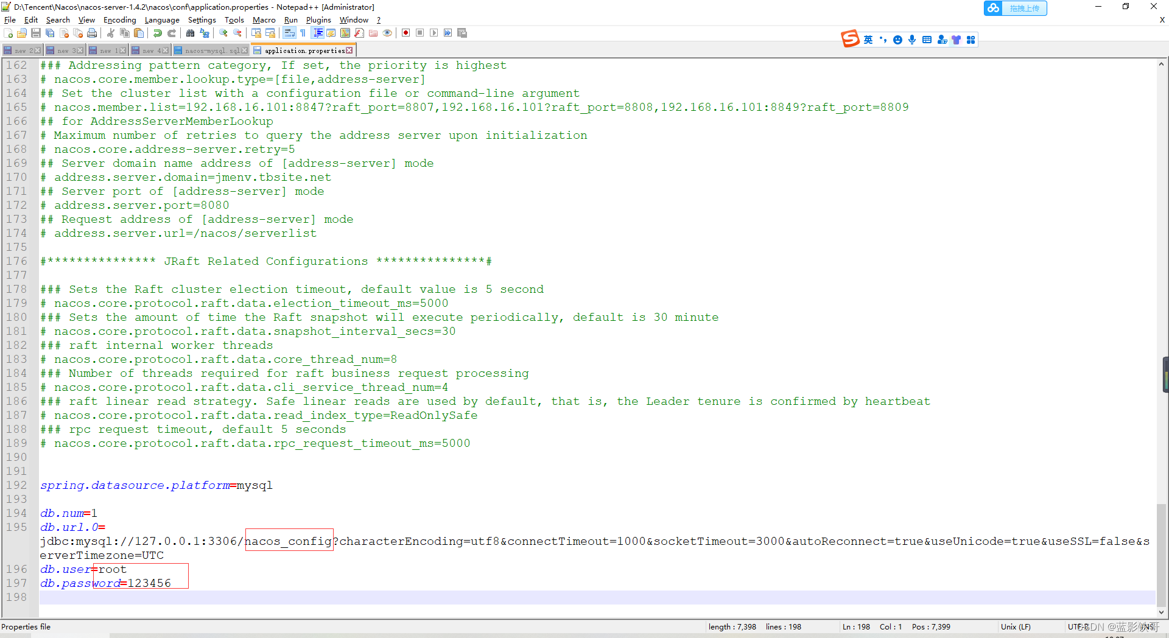The height and width of the screenshot is (638, 1169).
Task: Click the Sogou input method logo
Action: pyautogui.click(x=850, y=39)
